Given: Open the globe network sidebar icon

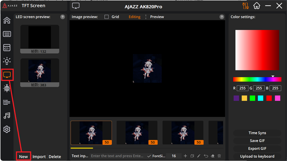Looking at the screenshot, I should [x=7, y=88].
